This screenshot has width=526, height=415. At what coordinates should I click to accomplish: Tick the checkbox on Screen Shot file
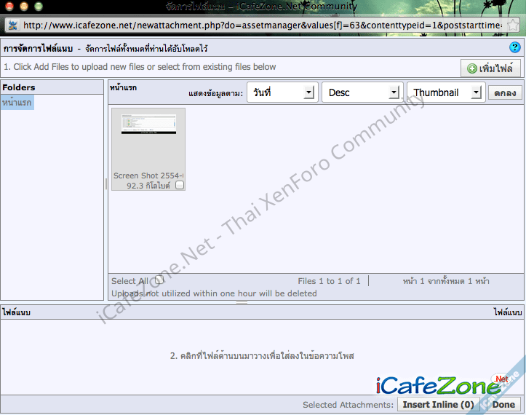[x=180, y=186]
